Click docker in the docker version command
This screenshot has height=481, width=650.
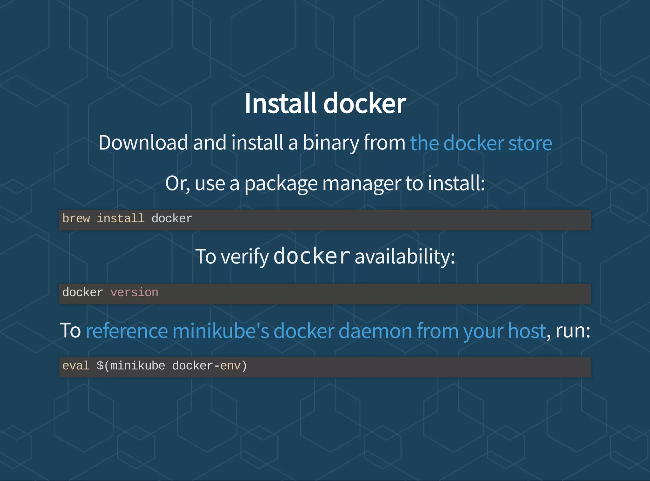pyautogui.click(x=83, y=292)
